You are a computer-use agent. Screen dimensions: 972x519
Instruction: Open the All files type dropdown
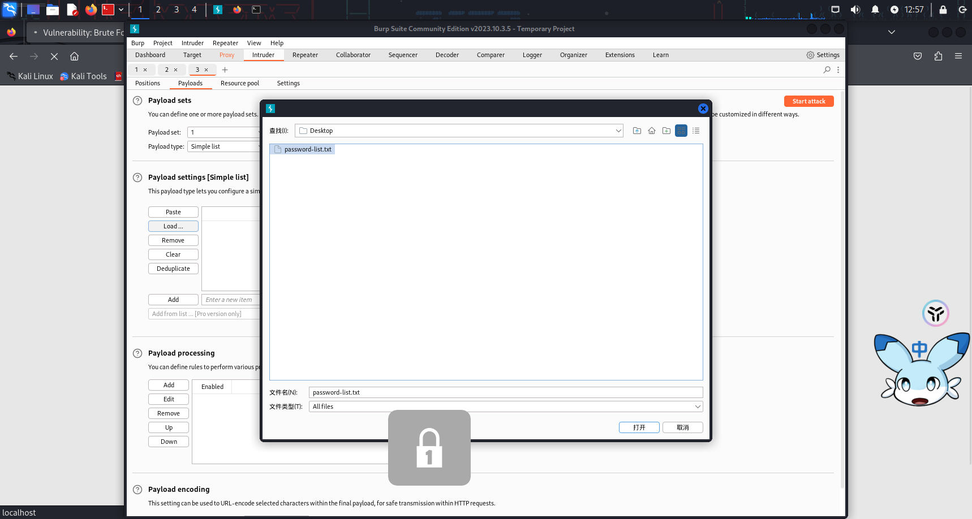(x=698, y=406)
